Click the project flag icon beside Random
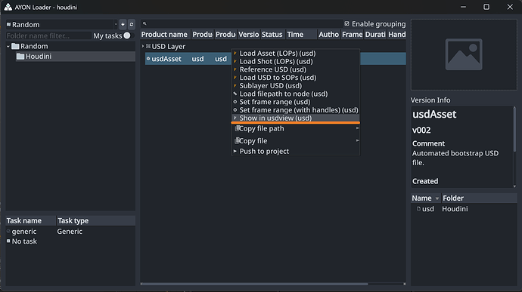Viewport: 522px width, 292px height. pyautogui.click(x=8, y=25)
